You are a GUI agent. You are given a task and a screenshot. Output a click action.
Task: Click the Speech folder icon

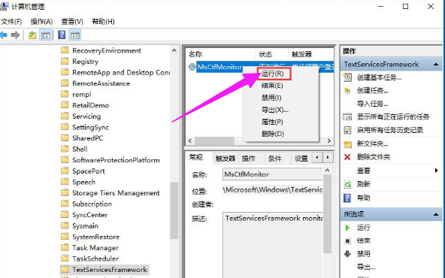tap(65, 182)
